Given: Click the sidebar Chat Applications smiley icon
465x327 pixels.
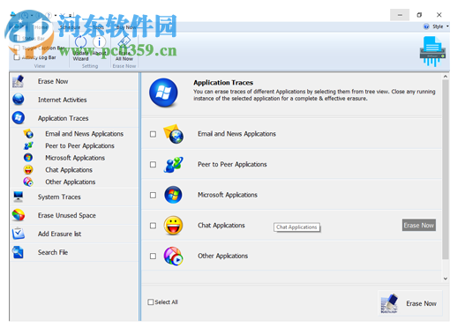Looking at the screenshot, I should [28, 170].
